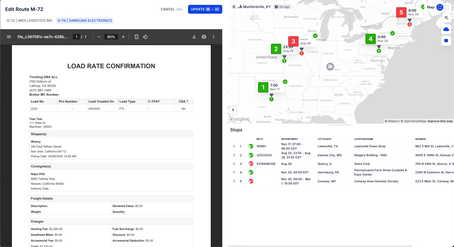Reset map bearing with compass arrow
The width and height of the screenshot is (454, 247).
point(233,110)
